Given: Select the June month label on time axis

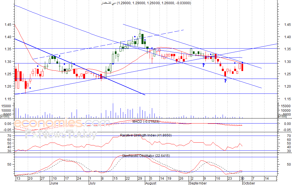Looking at the screenshot, I should pyautogui.click(x=54, y=183).
